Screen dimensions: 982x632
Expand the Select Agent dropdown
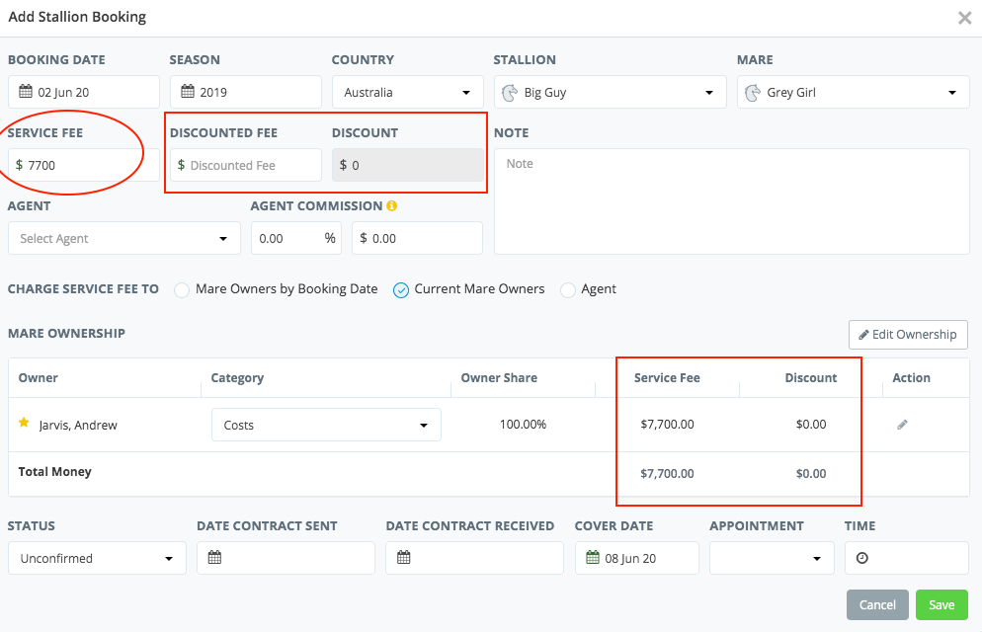pyautogui.click(x=124, y=238)
